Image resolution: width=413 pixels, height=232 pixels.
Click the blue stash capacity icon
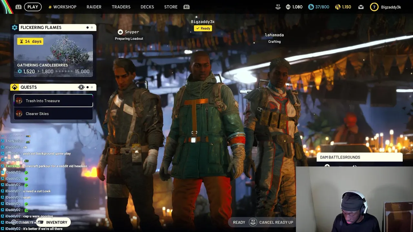pyautogui.click(x=311, y=7)
